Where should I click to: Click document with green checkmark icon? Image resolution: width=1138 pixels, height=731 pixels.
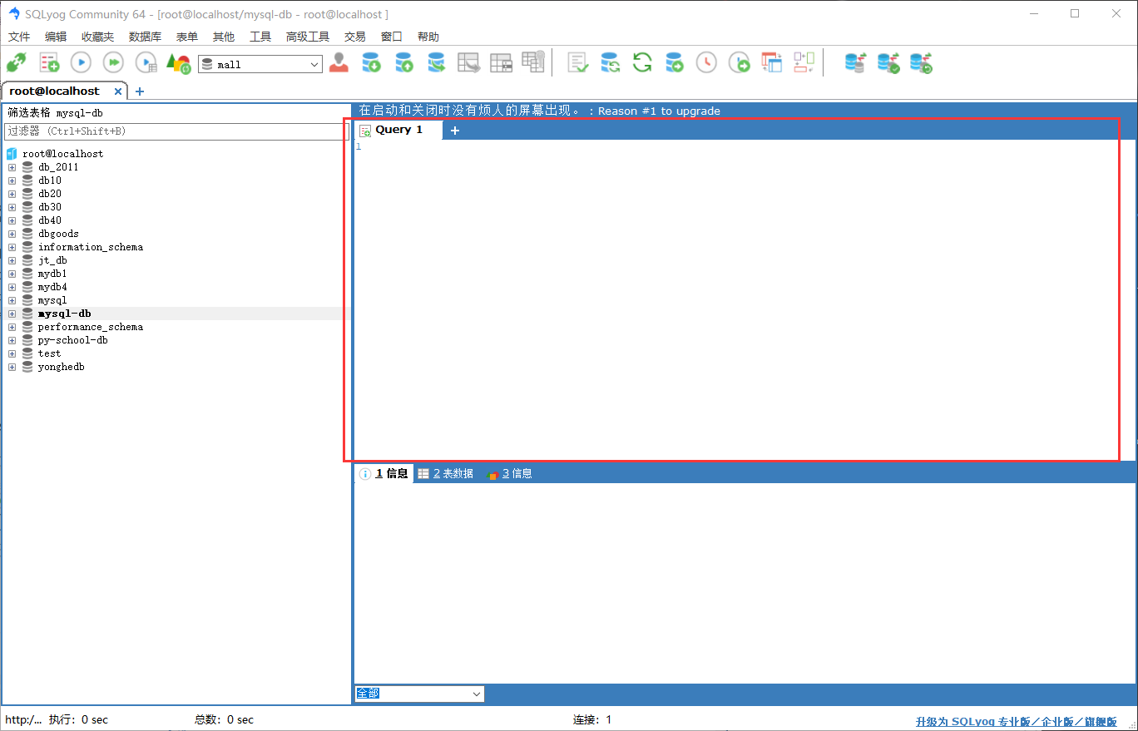[x=577, y=63]
